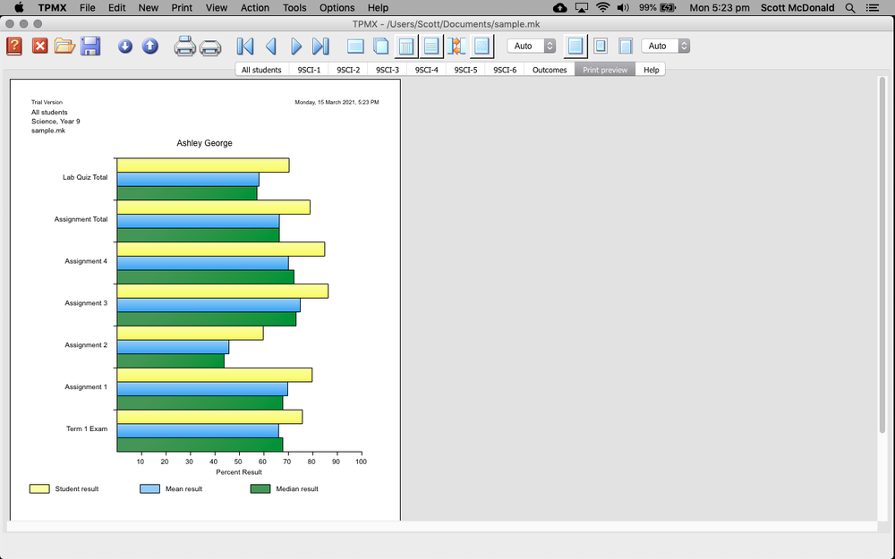Open the Tools menu
The height and width of the screenshot is (559, 895).
[294, 7]
